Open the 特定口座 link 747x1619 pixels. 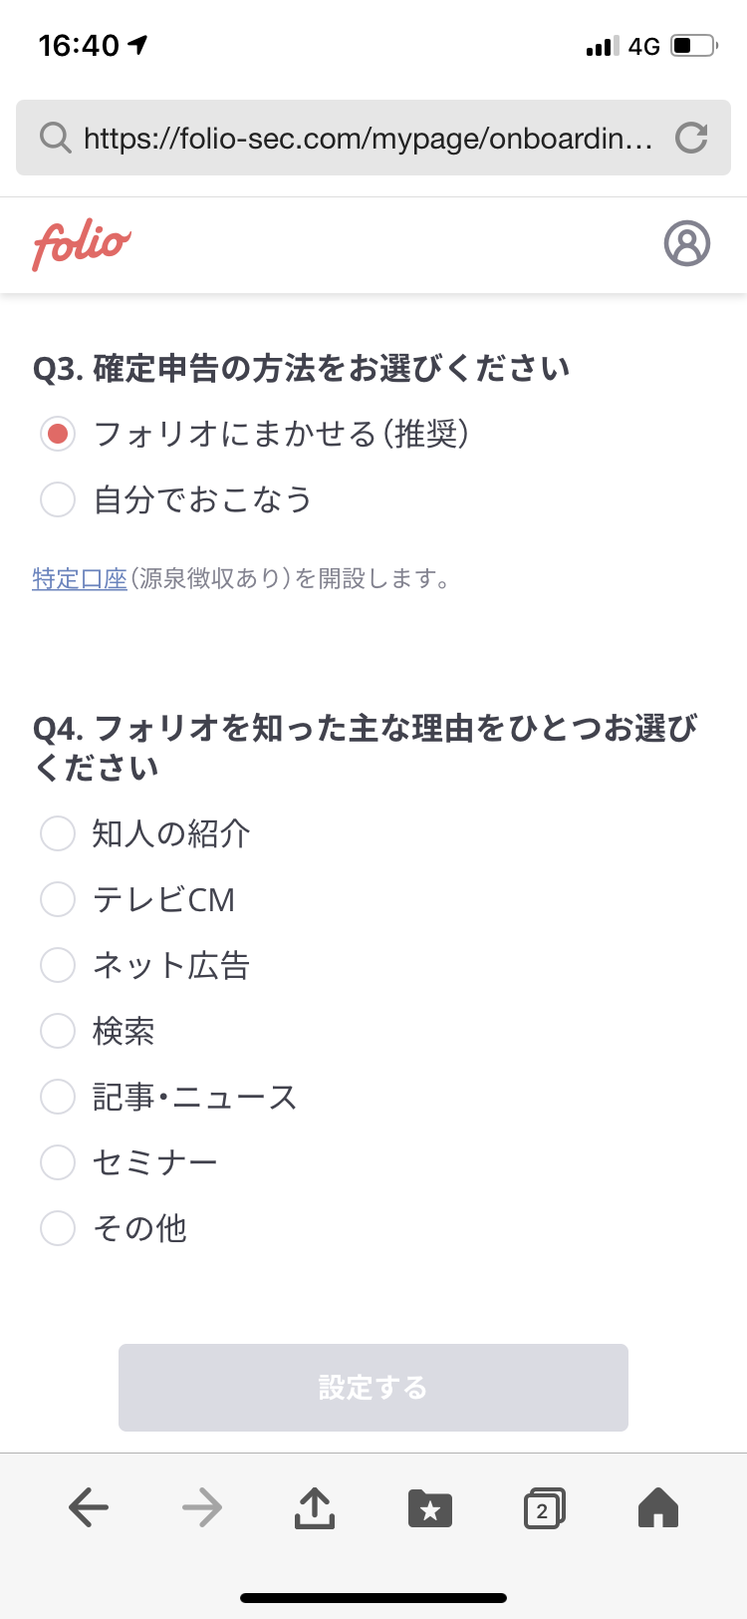(80, 579)
